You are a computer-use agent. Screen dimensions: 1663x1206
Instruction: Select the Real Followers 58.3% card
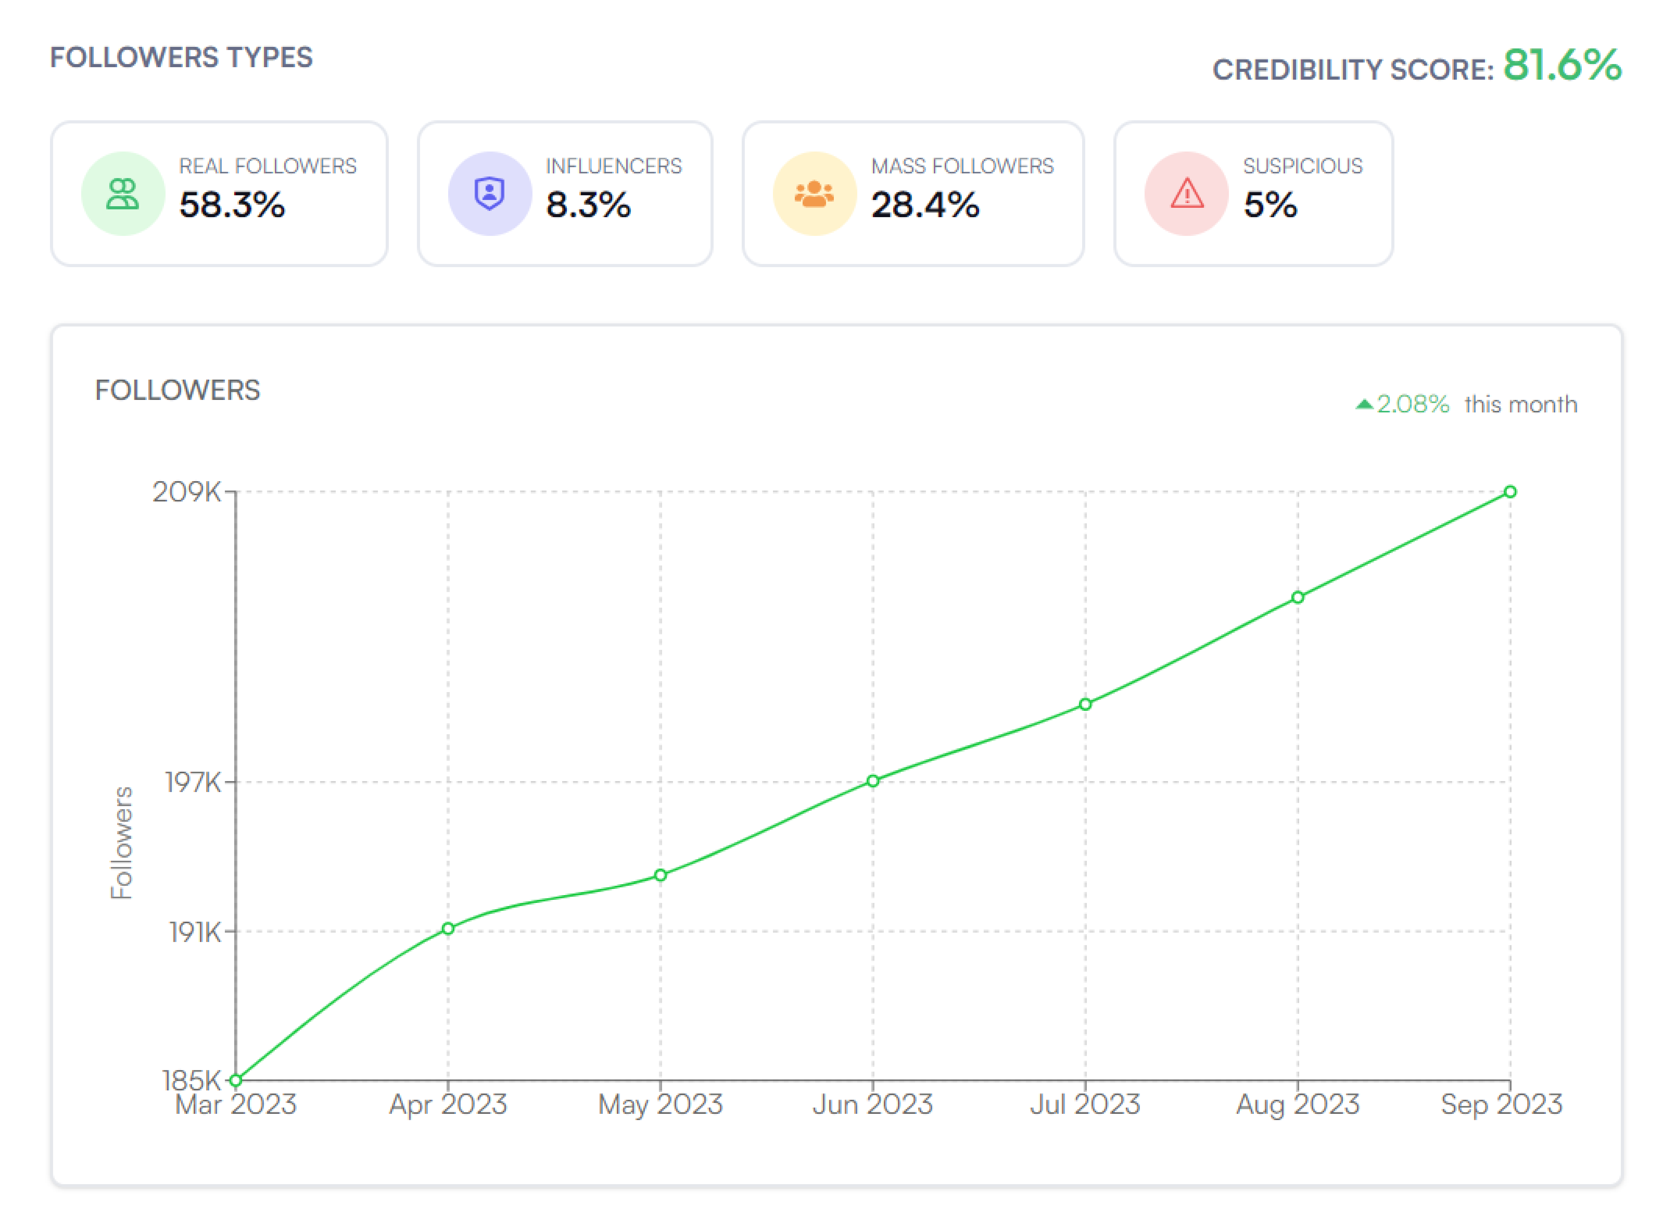tap(219, 194)
